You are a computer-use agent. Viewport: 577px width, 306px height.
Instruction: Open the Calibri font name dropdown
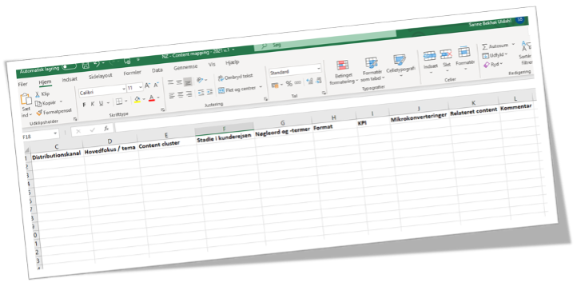[102, 91]
